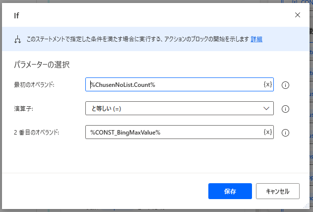Show info for 2 番目のオペランド field
This screenshot has height=212, width=313.
[x=285, y=133]
